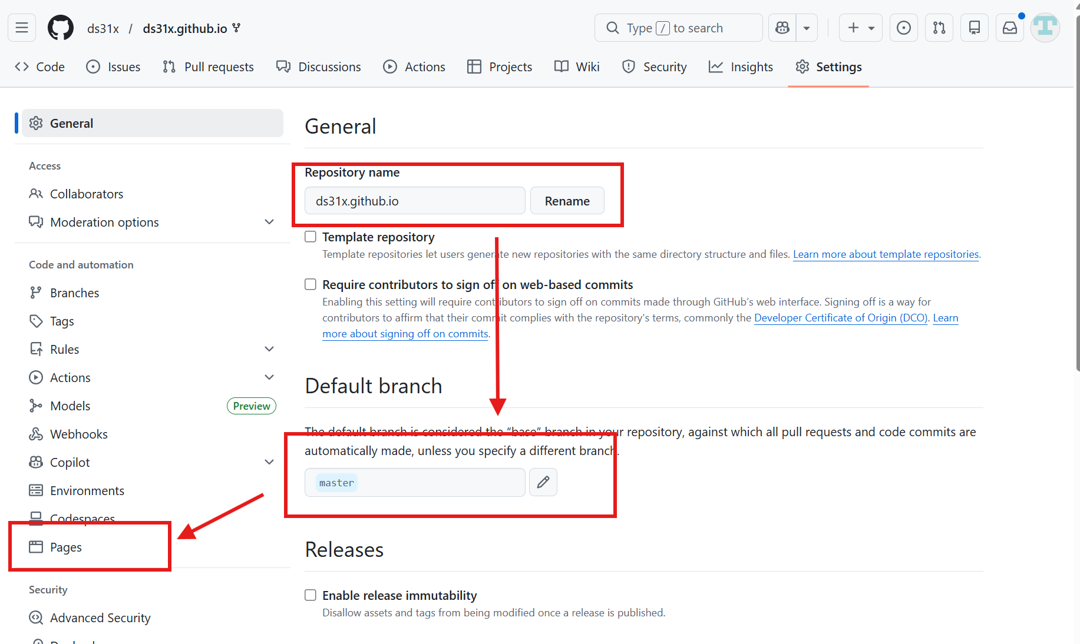Open Learn more about template repositories link
The image size is (1080, 644).
tap(886, 254)
